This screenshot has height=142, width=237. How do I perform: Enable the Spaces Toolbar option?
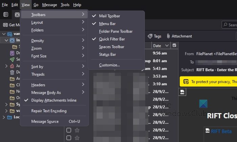click(x=116, y=47)
